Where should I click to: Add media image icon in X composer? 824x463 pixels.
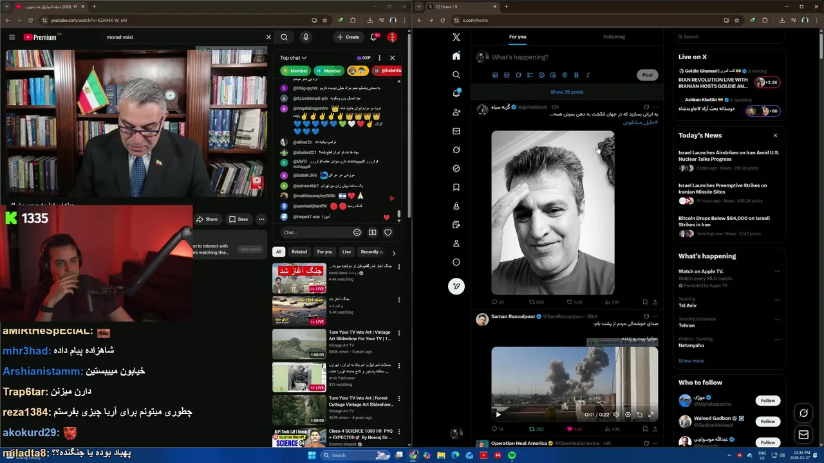point(495,75)
